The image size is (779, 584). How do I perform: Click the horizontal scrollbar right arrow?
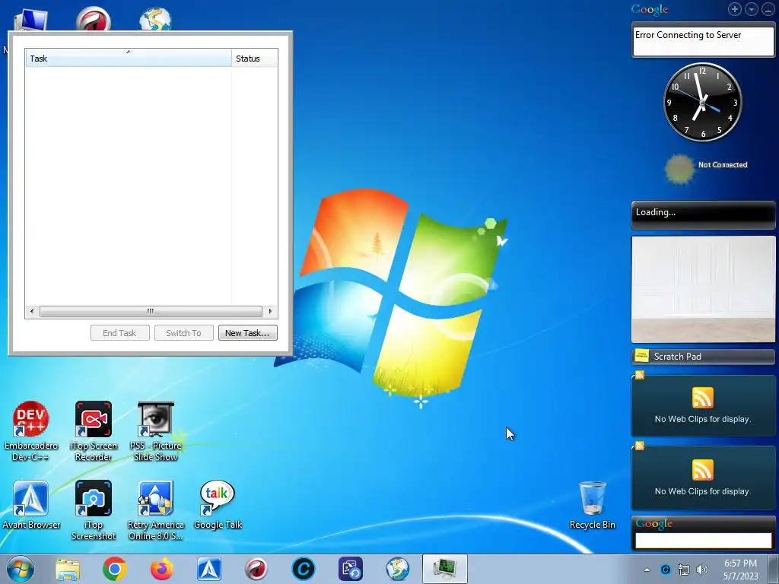[x=270, y=311]
